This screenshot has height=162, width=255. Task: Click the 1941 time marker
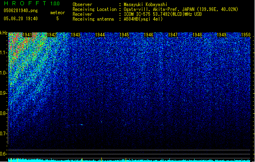(27, 35)
